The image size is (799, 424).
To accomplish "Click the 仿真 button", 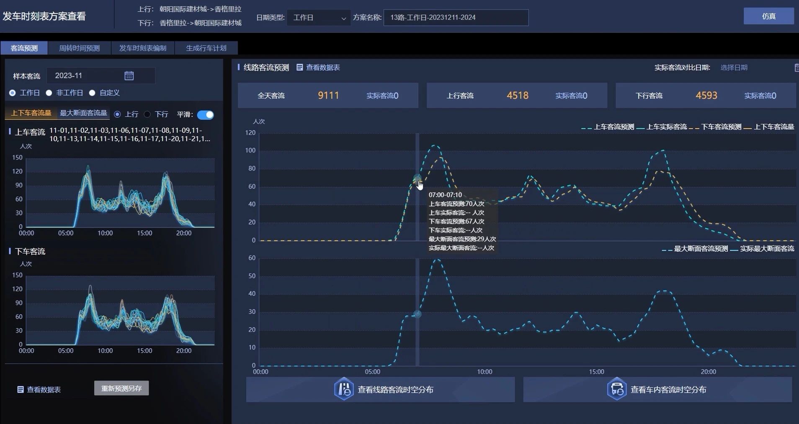I will pyautogui.click(x=768, y=16).
